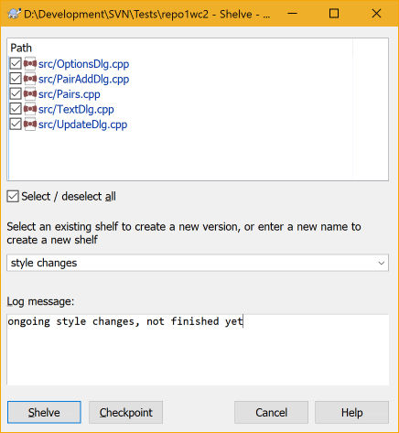Screen dimensions: 399x433
Task: Click the file icon of src/UpdateDlg.cpp
Action: pyautogui.click(x=30, y=124)
